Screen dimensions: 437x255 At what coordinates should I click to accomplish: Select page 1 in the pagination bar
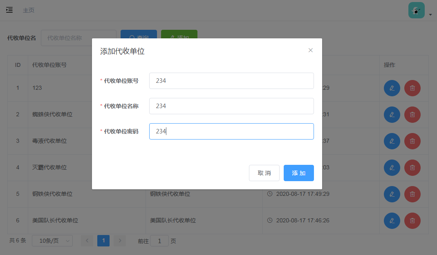103,241
